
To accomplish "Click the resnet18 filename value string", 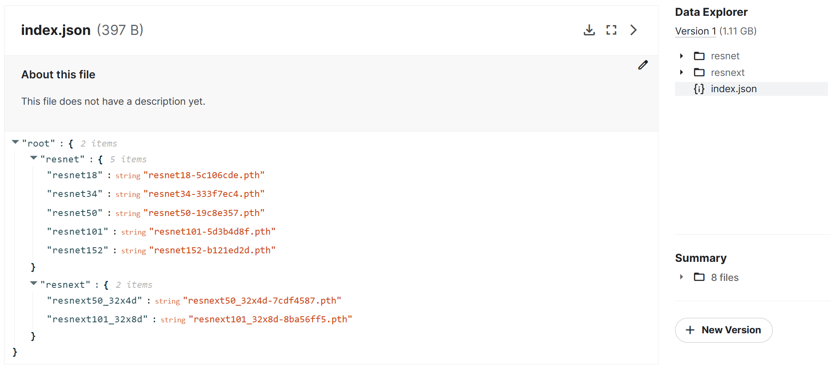I will [x=204, y=175].
